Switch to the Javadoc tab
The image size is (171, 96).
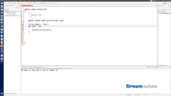[x=30, y=67]
